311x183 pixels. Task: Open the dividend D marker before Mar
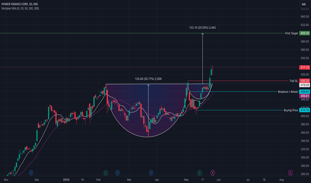(117, 173)
